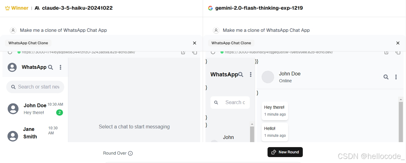Viewport: 406px width, 163px height.
Task: Click the Winner crown icon
Action: tap(7, 8)
